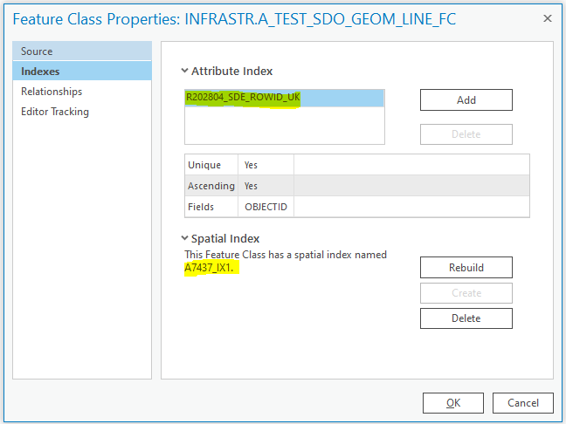Click the Fields row showing OBJECTID
The image size is (566, 424).
[x=356, y=207]
